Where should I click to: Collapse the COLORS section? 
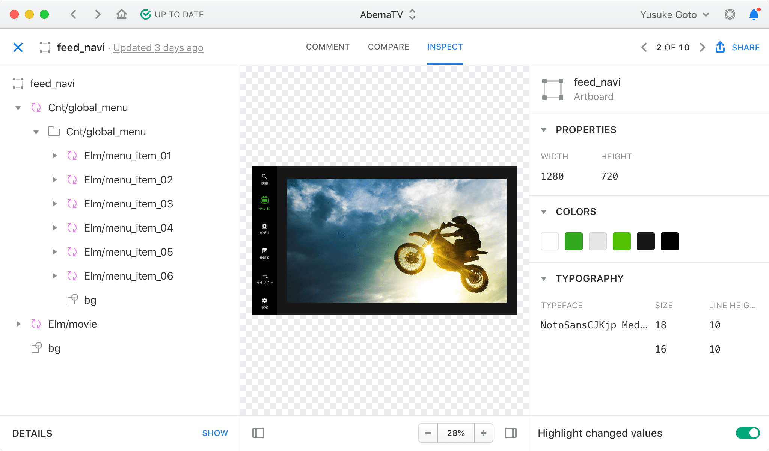[x=544, y=212]
